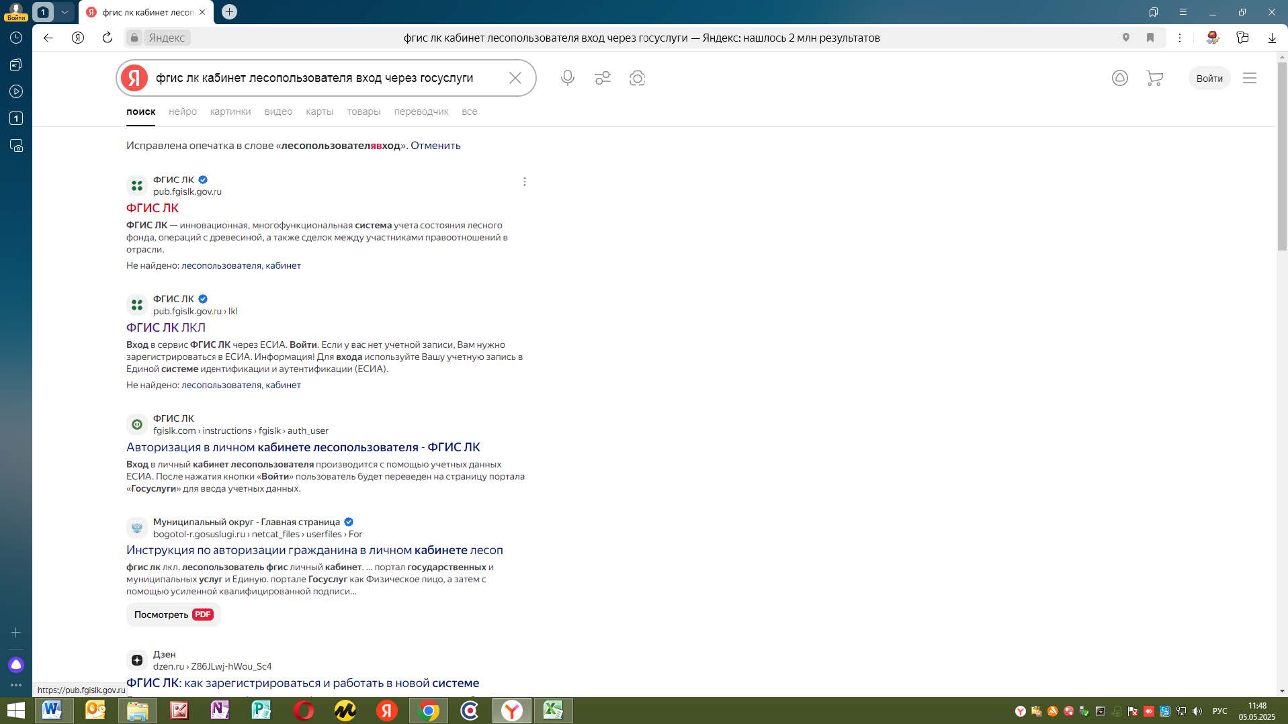1288x724 pixels.
Task: Click the location pin icon in address bar
Action: (1126, 38)
